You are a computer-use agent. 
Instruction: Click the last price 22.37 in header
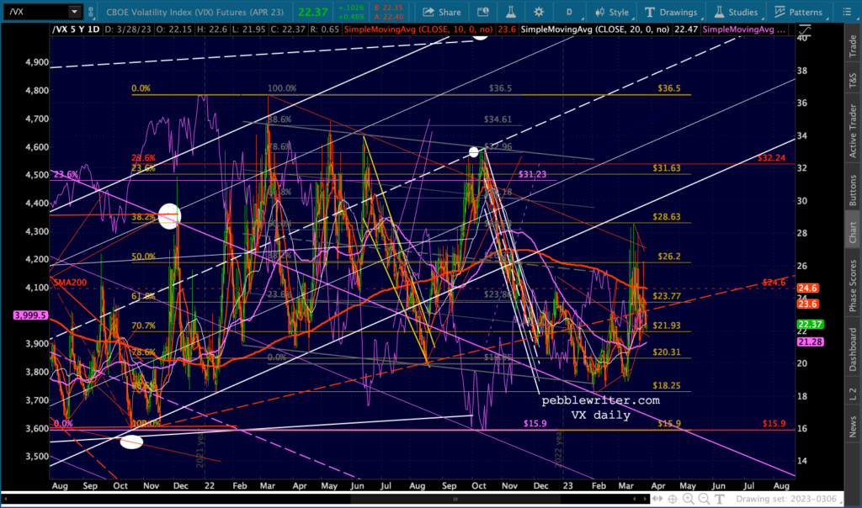coord(313,12)
